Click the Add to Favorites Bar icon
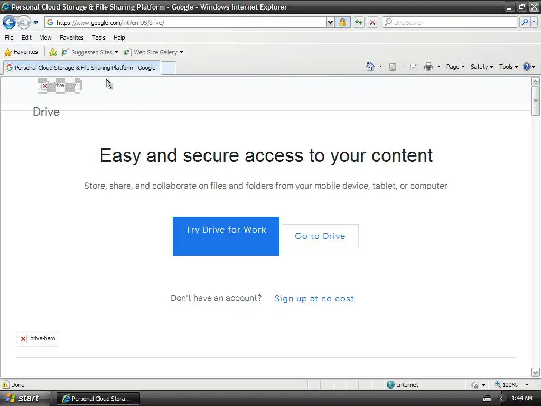 (53, 52)
